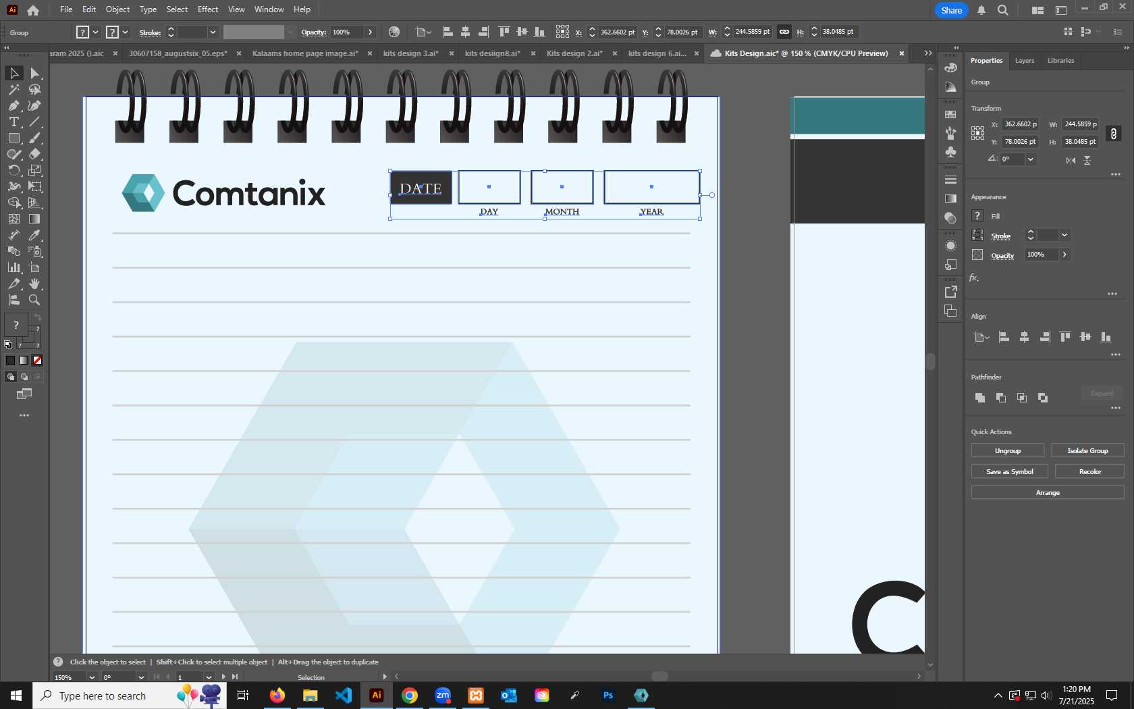Click the Recolor button
This screenshot has width=1134, height=709.
click(1089, 471)
